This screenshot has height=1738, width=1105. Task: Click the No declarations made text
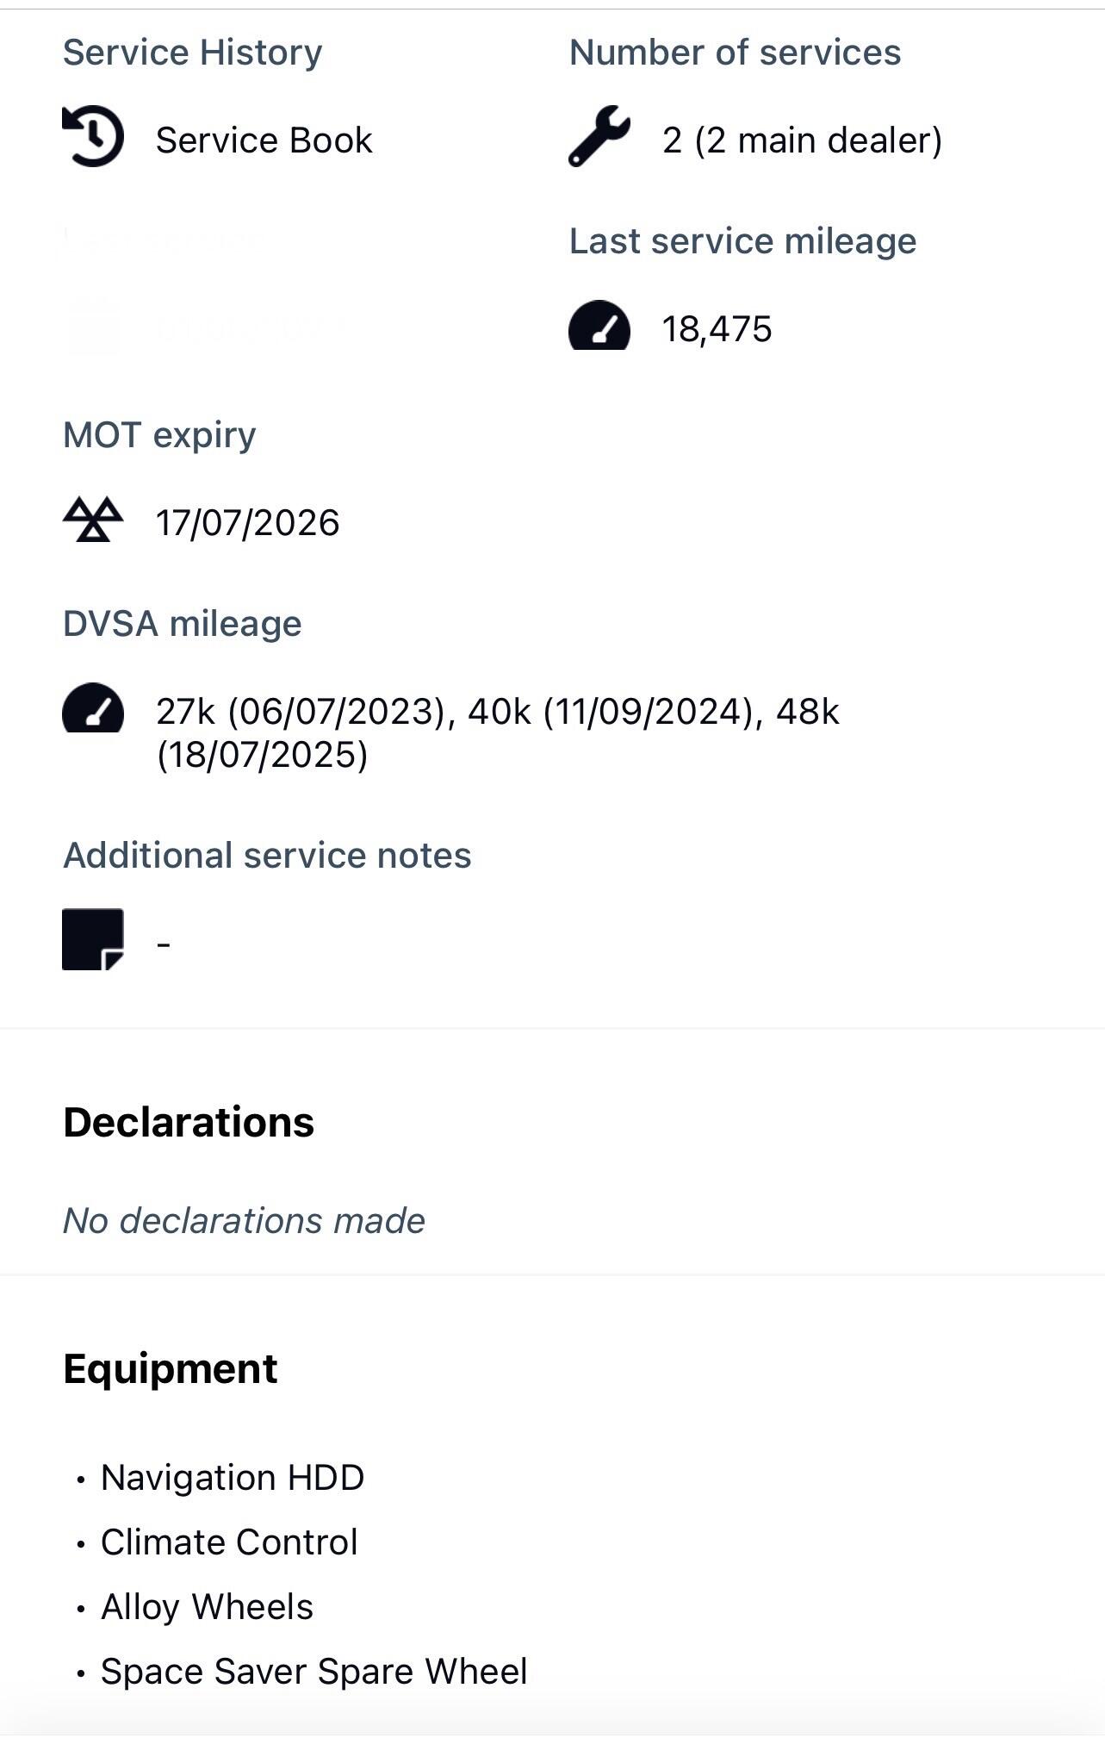244,1220
